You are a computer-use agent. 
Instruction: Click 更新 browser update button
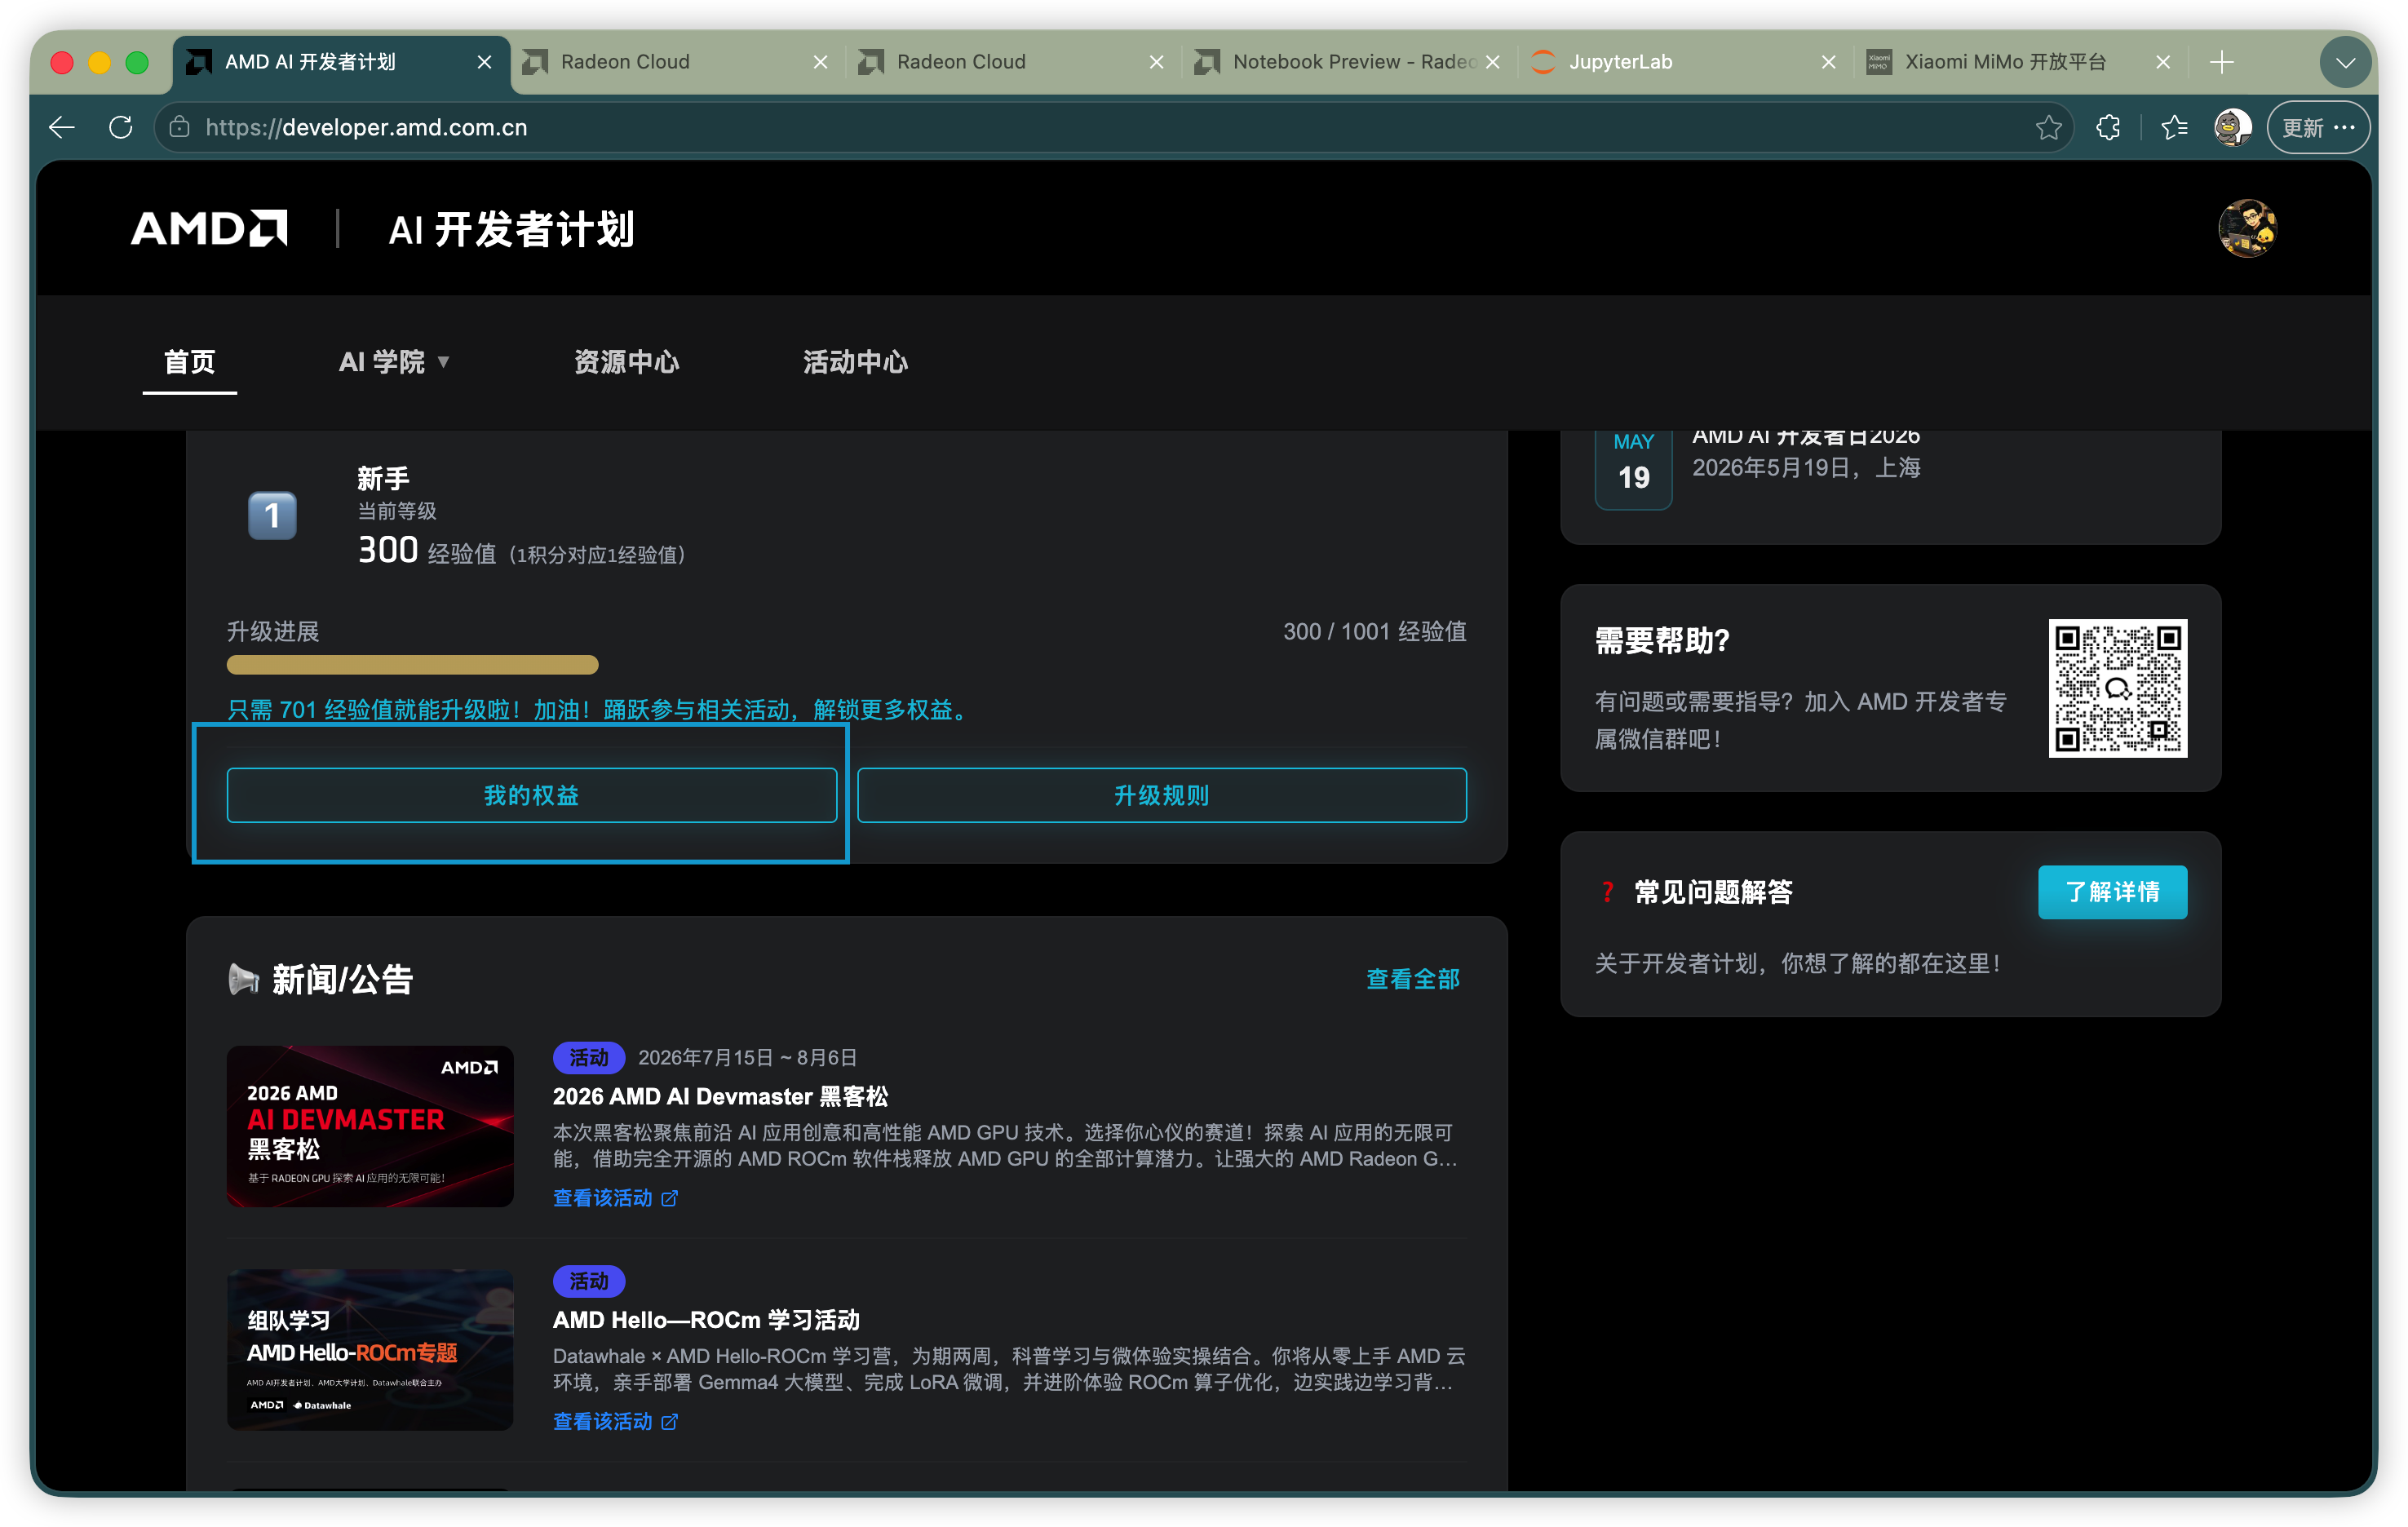[x=2318, y=127]
